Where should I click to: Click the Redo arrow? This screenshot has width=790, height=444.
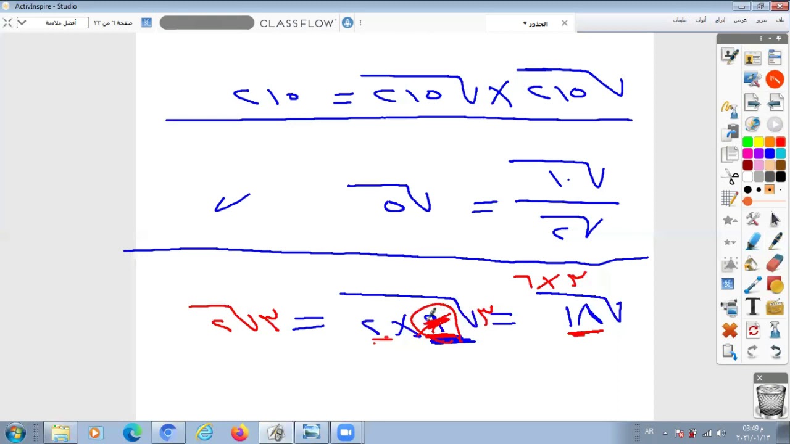coord(753,352)
